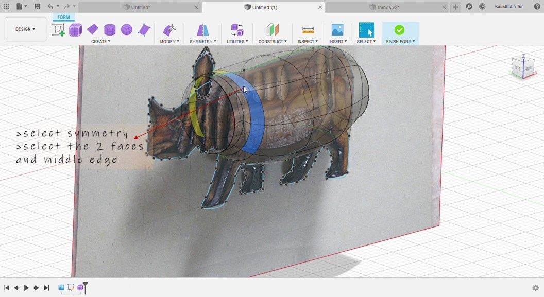Close the rhinos v2* tab
The height and width of the screenshot is (297, 544).
tap(444, 7)
